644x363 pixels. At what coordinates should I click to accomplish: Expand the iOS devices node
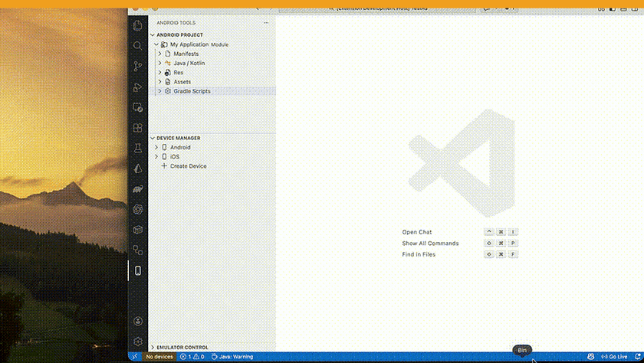(156, 157)
